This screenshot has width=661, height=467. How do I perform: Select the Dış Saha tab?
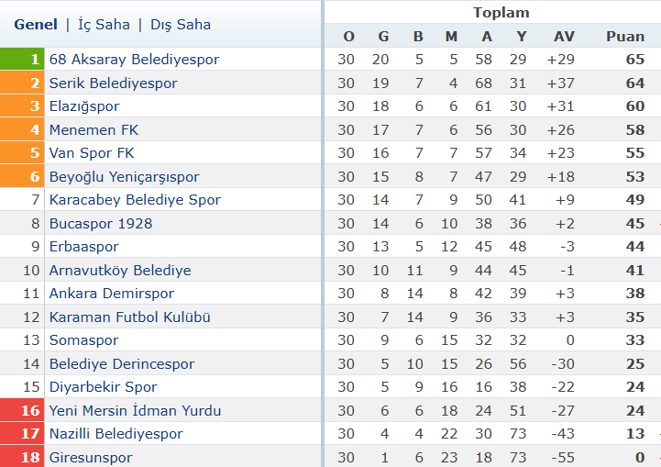point(181,25)
